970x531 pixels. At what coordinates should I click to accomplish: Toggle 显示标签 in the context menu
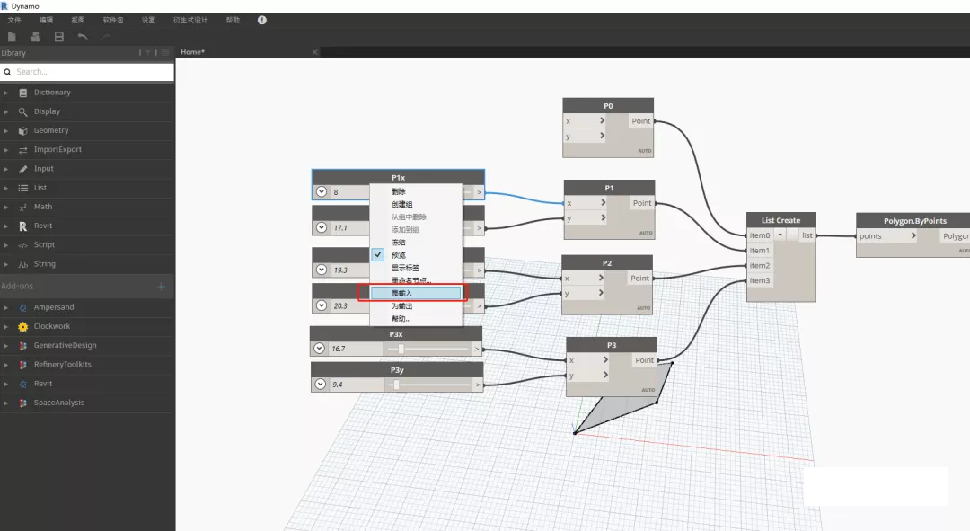(x=405, y=268)
